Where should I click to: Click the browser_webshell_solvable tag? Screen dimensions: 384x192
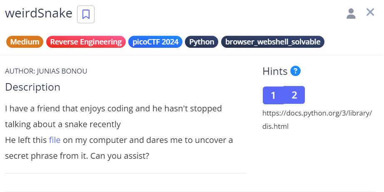coord(273,42)
